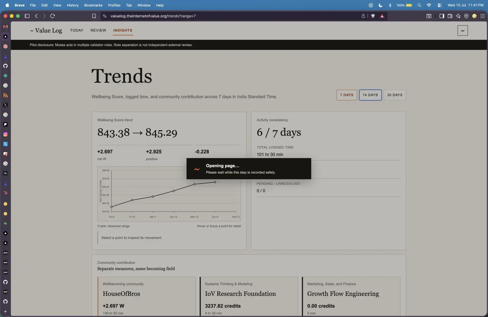Switch to the TODAY tab
Screen dimensions: 488x317
click(77, 30)
